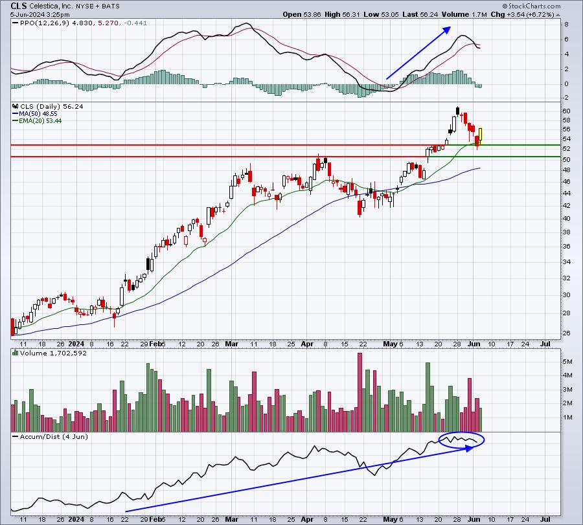Screen dimensions: 583x525
Task: Click the lower red horizontal resistance line
Action: coord(220,157)
